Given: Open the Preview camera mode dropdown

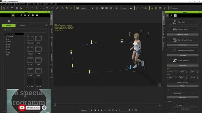Looking at the screenshot, I should pyautogui.click(x=124, y=8).
